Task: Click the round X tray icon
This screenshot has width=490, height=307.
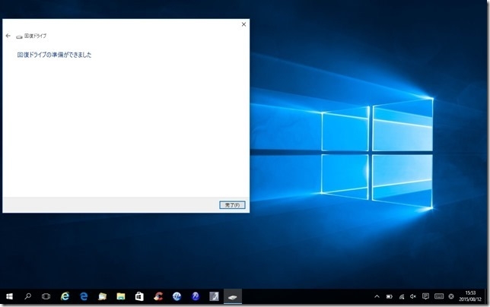Action: 451,296
